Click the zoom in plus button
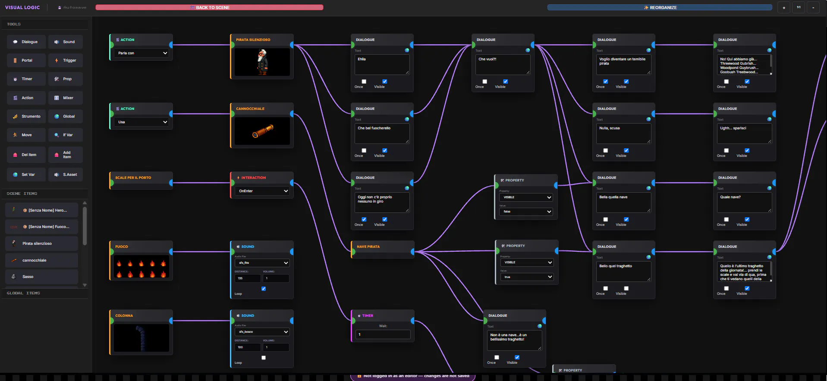 [x=784, y=7]
